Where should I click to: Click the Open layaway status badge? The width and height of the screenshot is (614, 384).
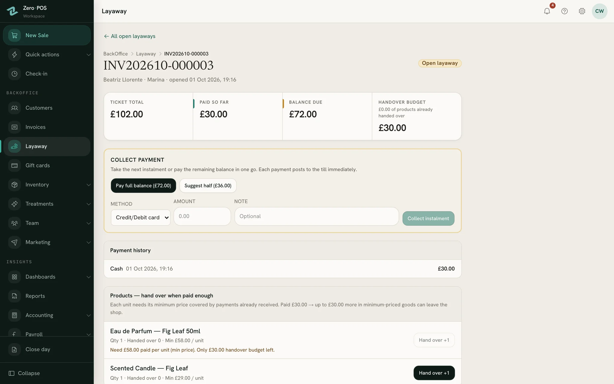coord(440,63)
